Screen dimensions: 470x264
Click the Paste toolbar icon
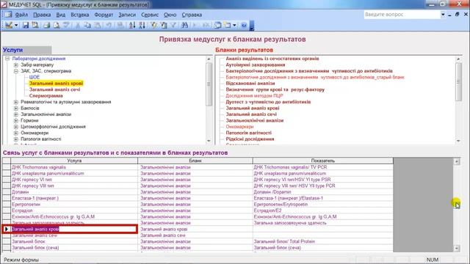[98, 25]
